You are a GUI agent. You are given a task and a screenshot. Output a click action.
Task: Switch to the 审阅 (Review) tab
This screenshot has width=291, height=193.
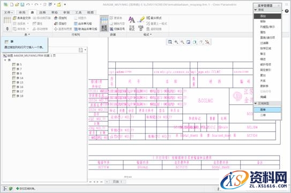66,12
